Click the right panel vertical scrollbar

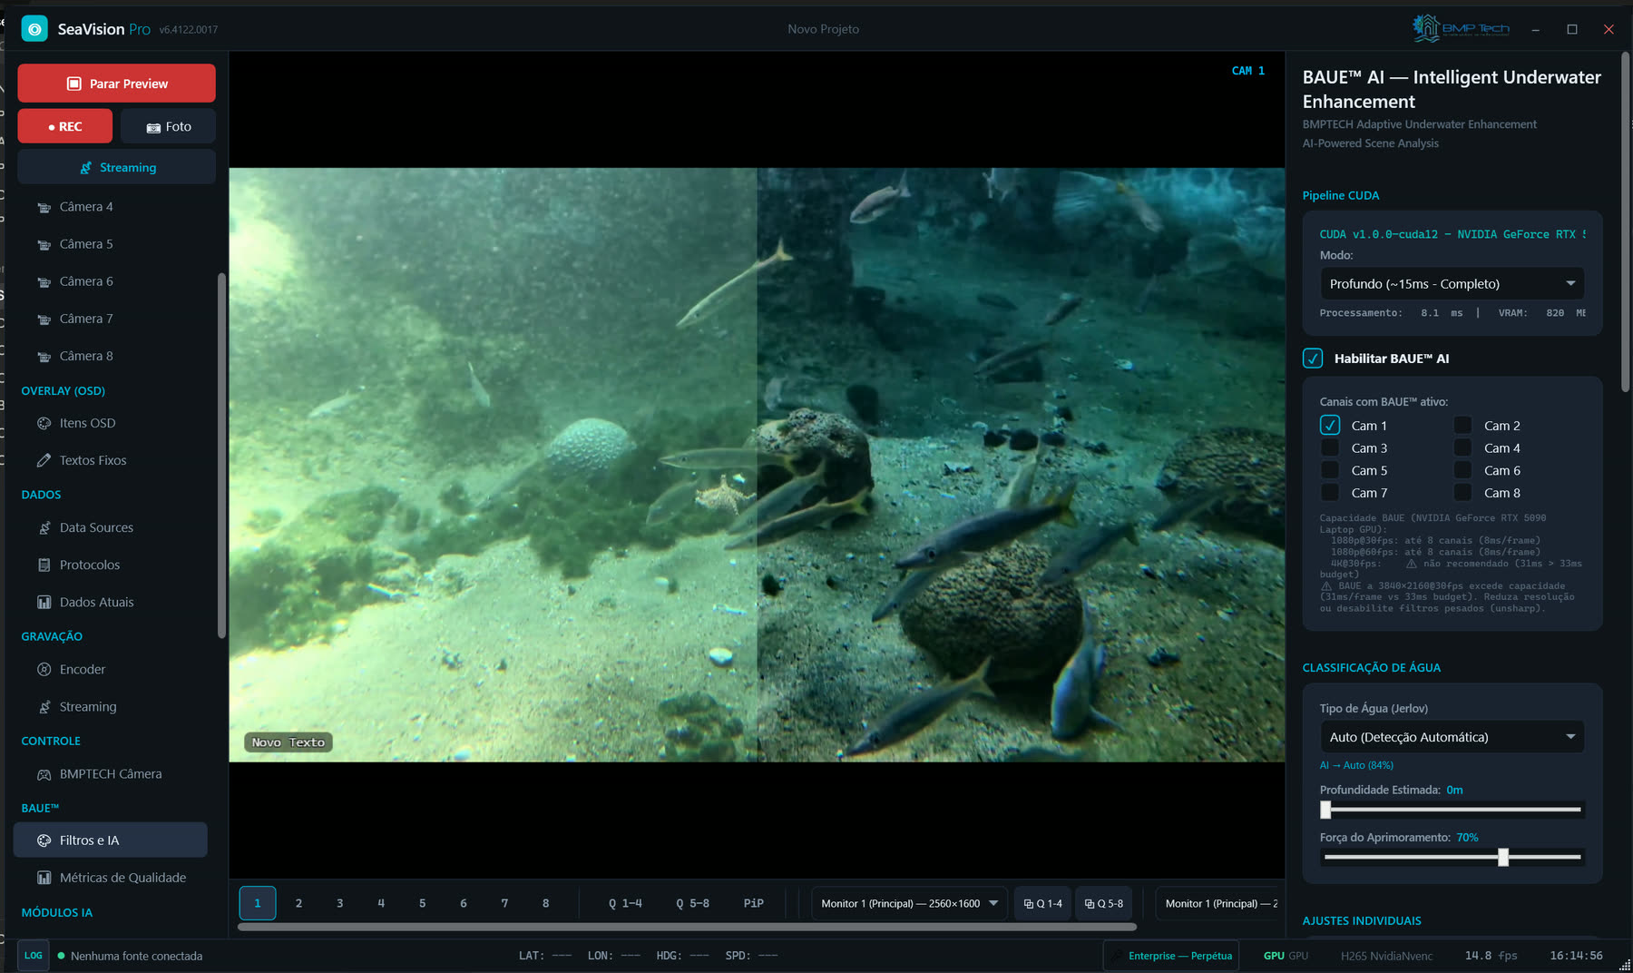(1626, 222)
